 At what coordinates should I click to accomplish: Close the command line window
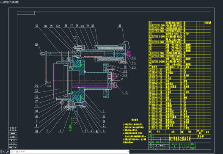[x=3, y=152]
